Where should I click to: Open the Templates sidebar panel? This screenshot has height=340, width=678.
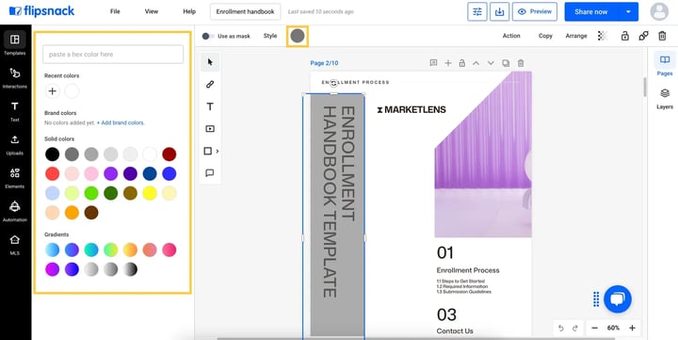(x=15, y=43)
